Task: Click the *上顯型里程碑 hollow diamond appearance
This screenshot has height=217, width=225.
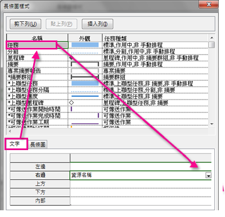Action: point(71,103)
